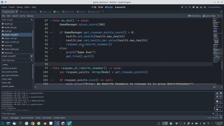Open Online Docs link
Image resolution: width=224 pixels, height=126 pixels.
point(195,16)
